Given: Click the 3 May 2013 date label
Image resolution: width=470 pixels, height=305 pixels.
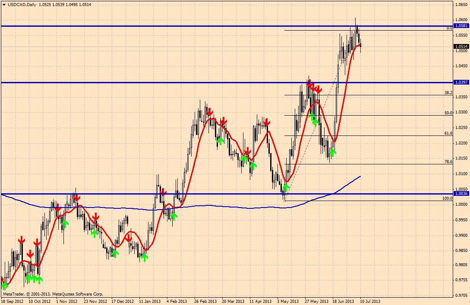Looking at the screenshot, I should pos(288,302).
